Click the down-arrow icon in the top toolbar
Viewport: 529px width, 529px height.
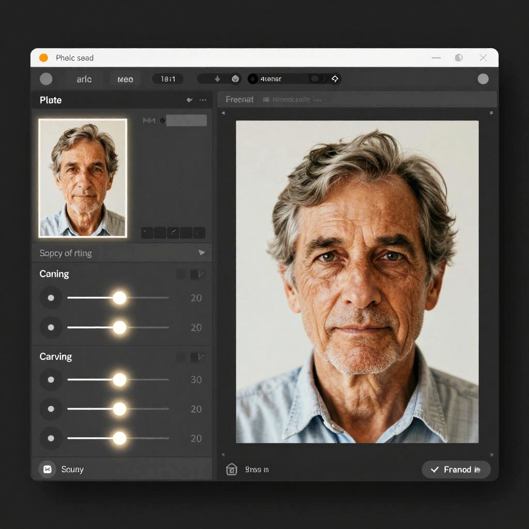click(217, 79)
